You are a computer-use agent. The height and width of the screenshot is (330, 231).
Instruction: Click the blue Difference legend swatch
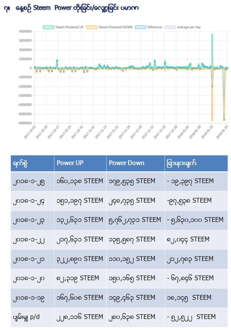coord(140,27)
